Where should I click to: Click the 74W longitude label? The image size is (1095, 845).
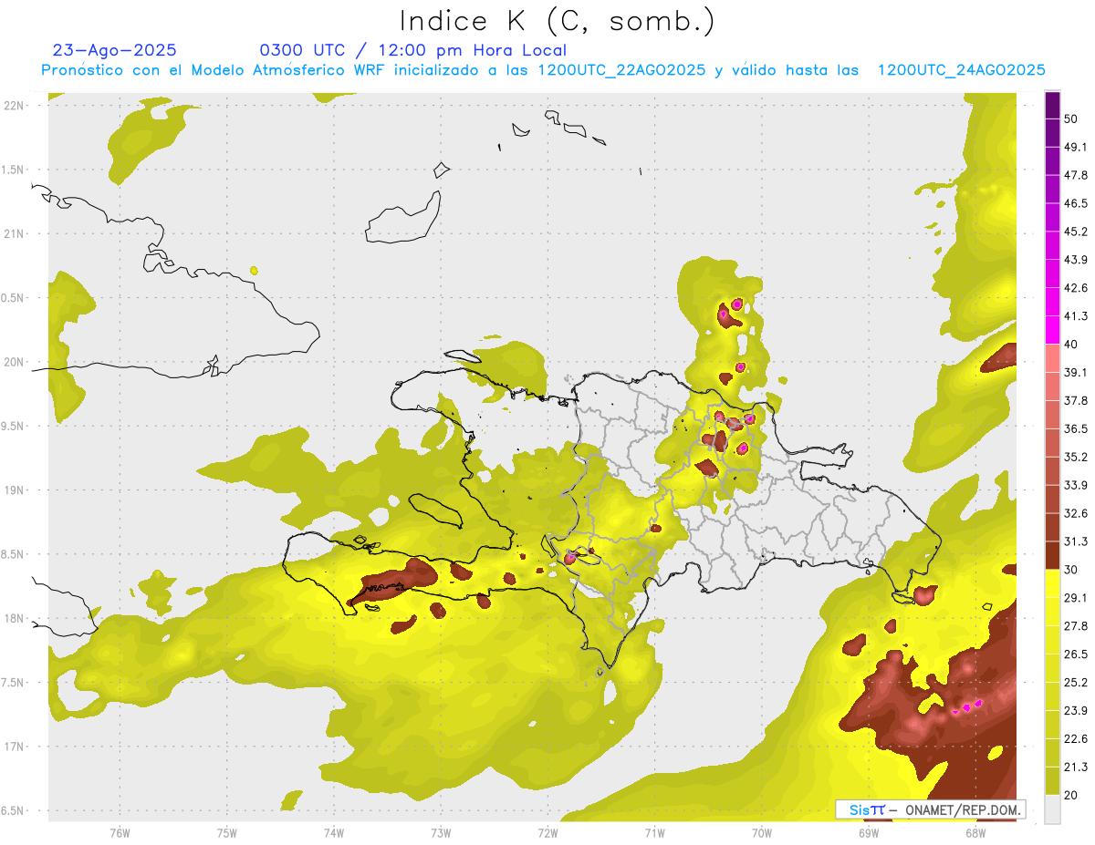tap(334, 832)
